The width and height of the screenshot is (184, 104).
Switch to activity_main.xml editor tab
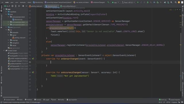click(36, 6)
